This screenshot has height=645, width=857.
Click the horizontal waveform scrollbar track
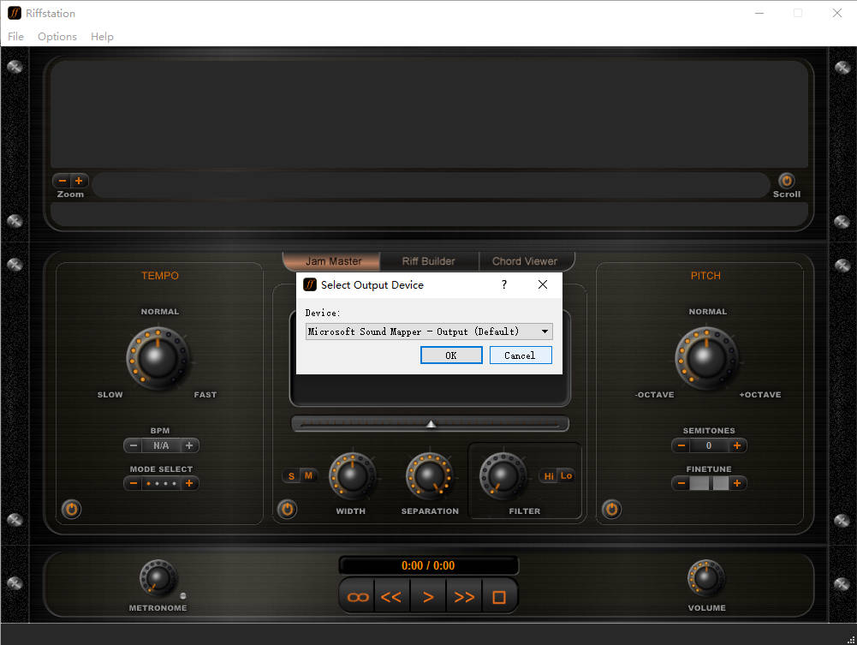(x=431, y=185)
